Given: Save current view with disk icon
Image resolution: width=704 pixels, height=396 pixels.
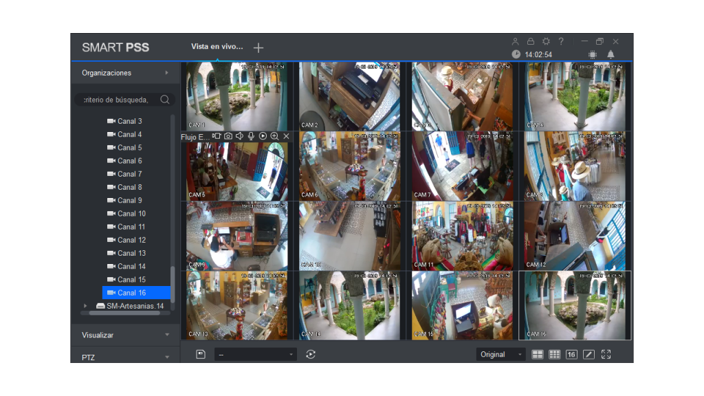Looking at the screenshot, I should [x=201, y=355].
